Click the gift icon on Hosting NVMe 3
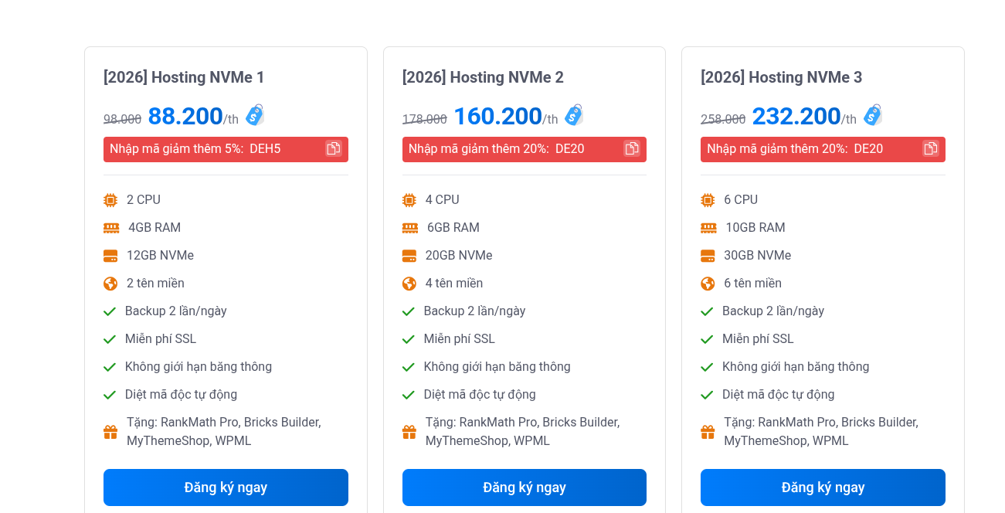1005x513 pixels. click(x=708, y=431)
